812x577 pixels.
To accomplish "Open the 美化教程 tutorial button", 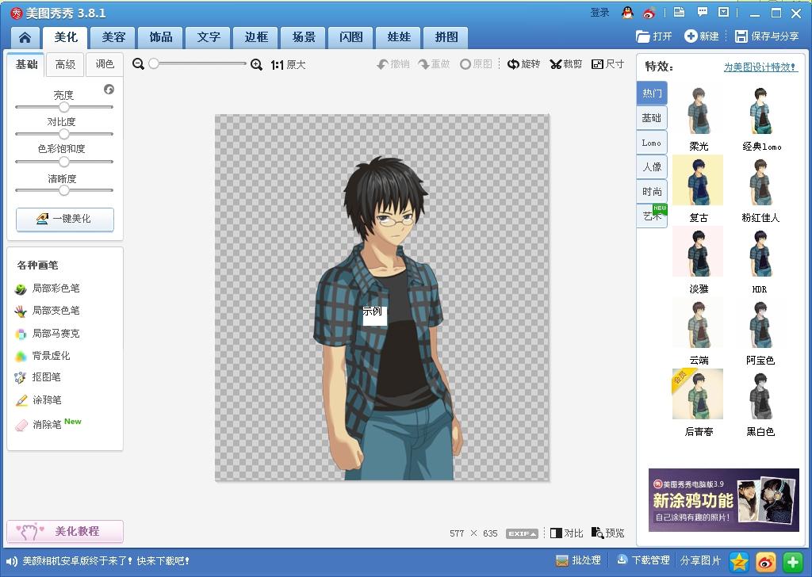I will click(x=65, y=532).
